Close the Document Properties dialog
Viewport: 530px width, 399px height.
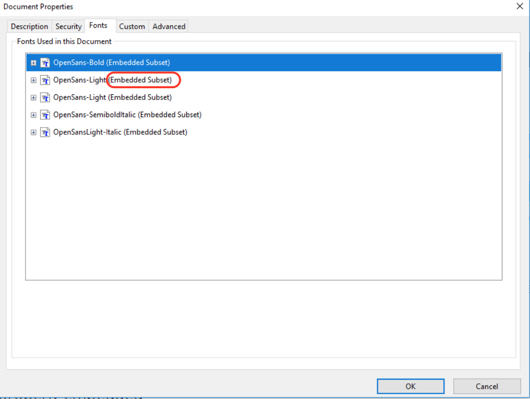click(520, 6)
